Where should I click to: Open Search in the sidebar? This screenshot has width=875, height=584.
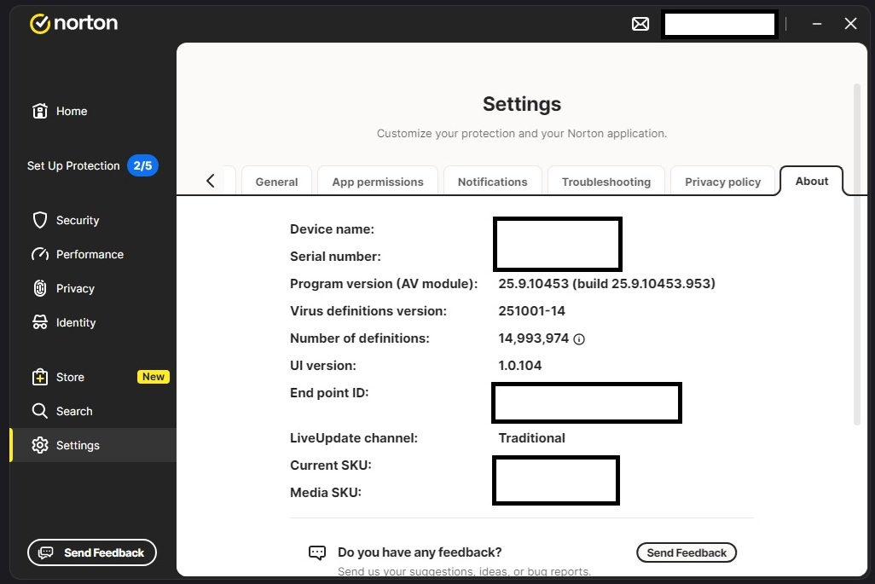[x=73, y=411]
